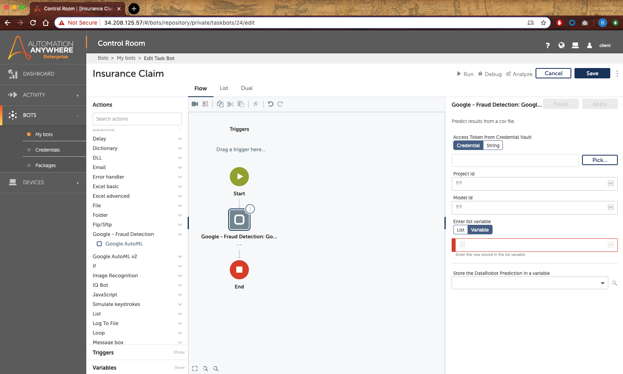Expand the Email action category
The image size is (623, 374).
pyautogui.click(x=180, y=168)
